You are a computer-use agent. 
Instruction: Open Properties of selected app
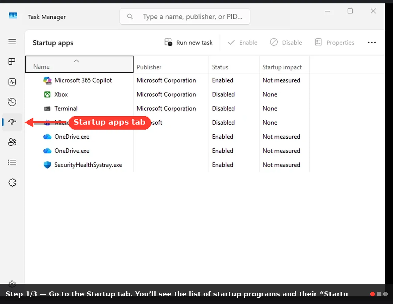point(335,43)
